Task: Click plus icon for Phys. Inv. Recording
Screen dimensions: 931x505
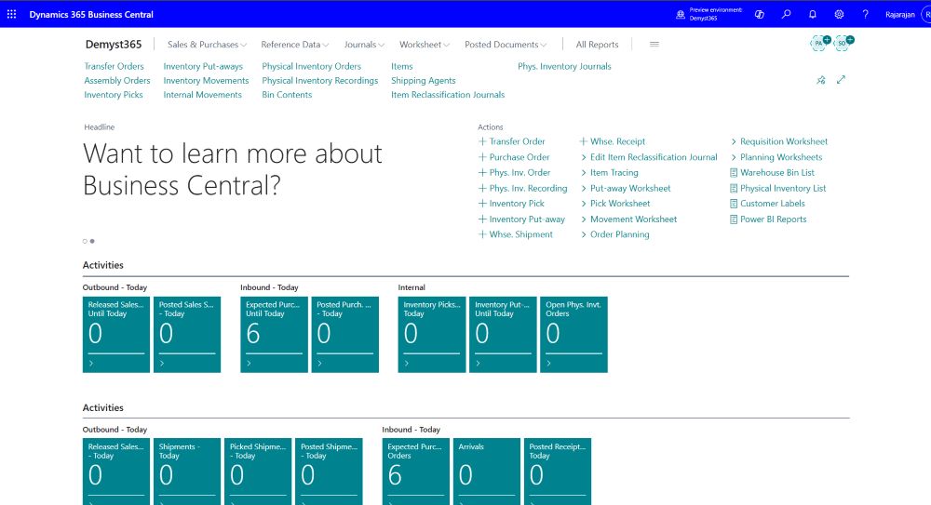Action: (x=482, y=188)
